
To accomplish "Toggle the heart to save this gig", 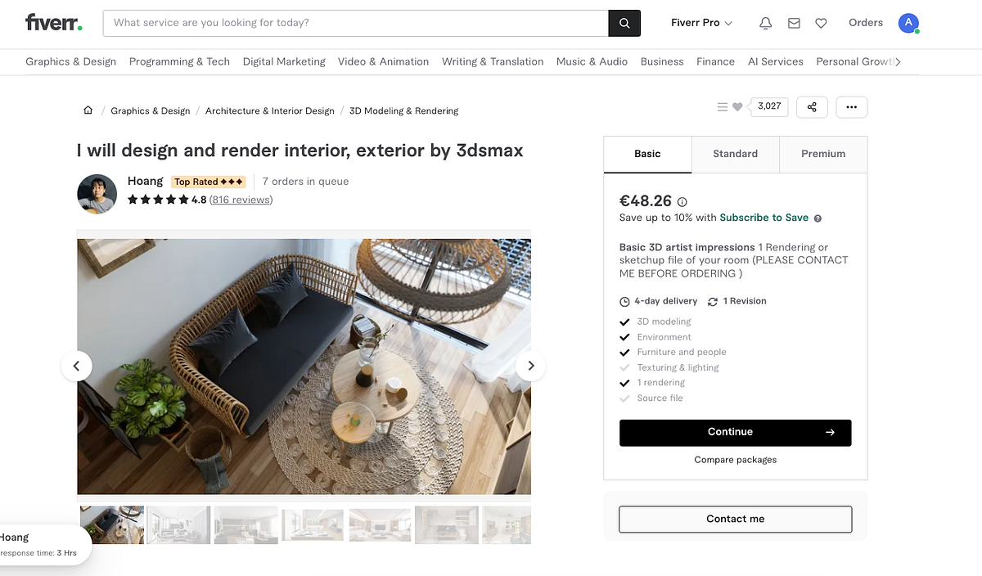I will [x=737, y=106].
